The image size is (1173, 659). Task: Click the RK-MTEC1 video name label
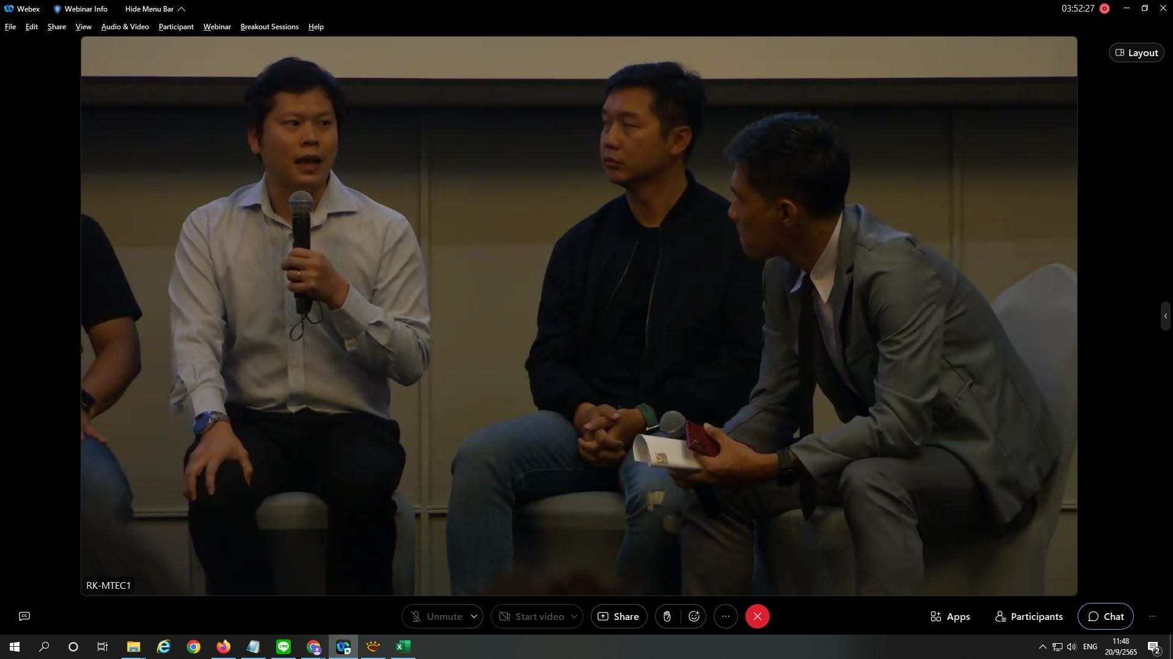tap(109, 585)
